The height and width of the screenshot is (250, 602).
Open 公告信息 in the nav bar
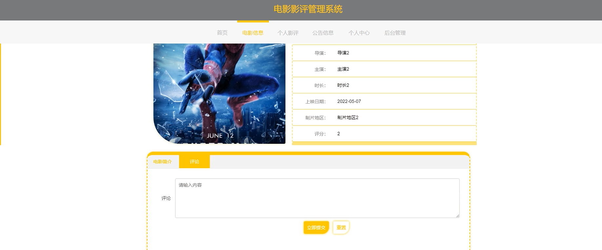[323, 33]
